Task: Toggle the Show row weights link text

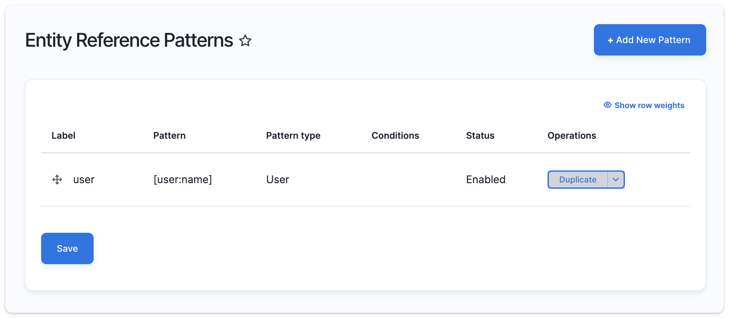Action: (x=649, y=105)
